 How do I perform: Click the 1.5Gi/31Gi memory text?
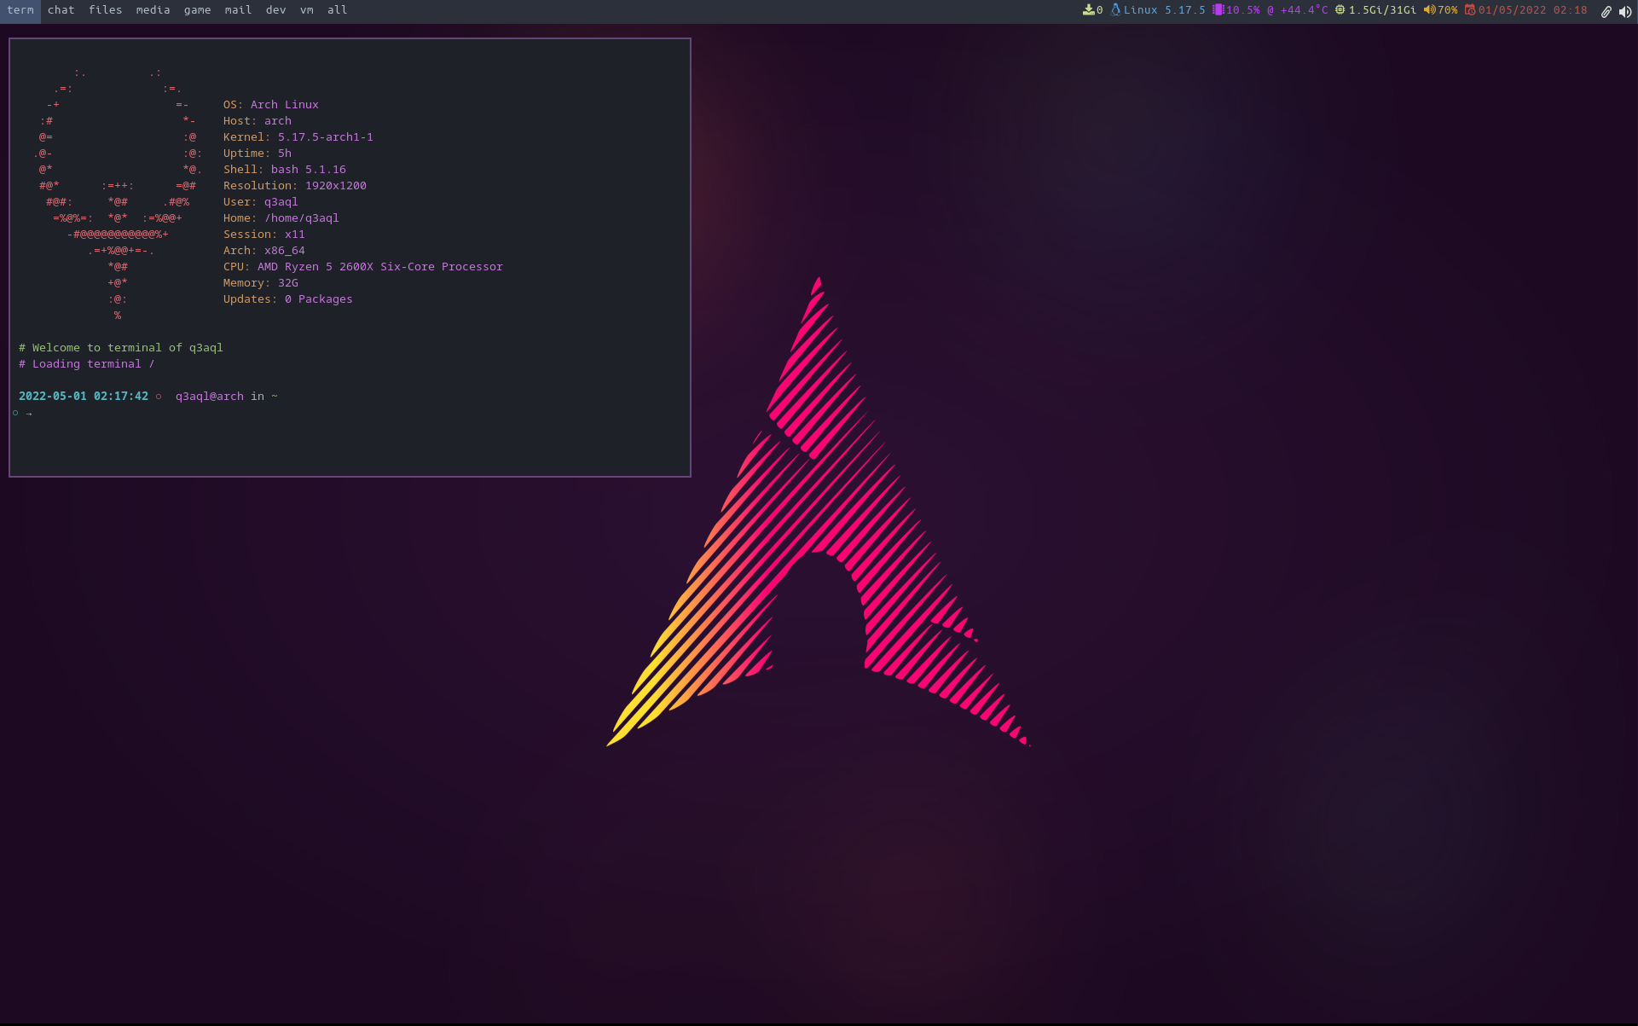[x=1382, y=10]
